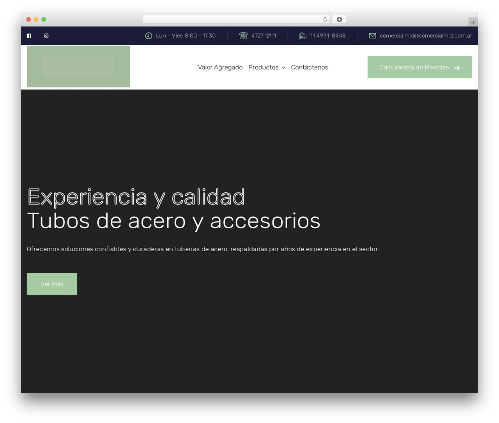Click the telephone icon next to 4727-2111

pyautogui.click(x=243, y=36)
